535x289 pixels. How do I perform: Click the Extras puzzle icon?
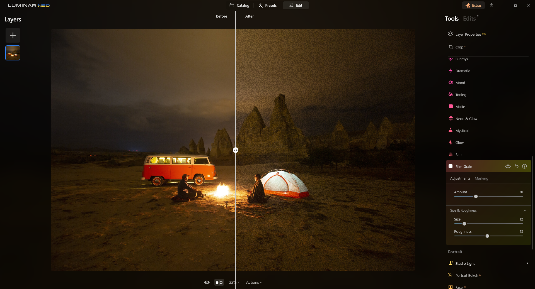click(468, 5)
